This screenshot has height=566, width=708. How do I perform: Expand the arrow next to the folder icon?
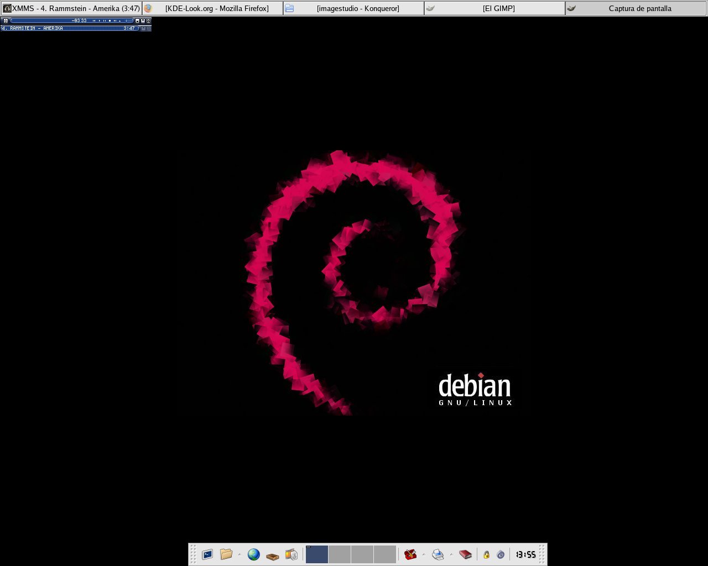(x=239, y=554)
